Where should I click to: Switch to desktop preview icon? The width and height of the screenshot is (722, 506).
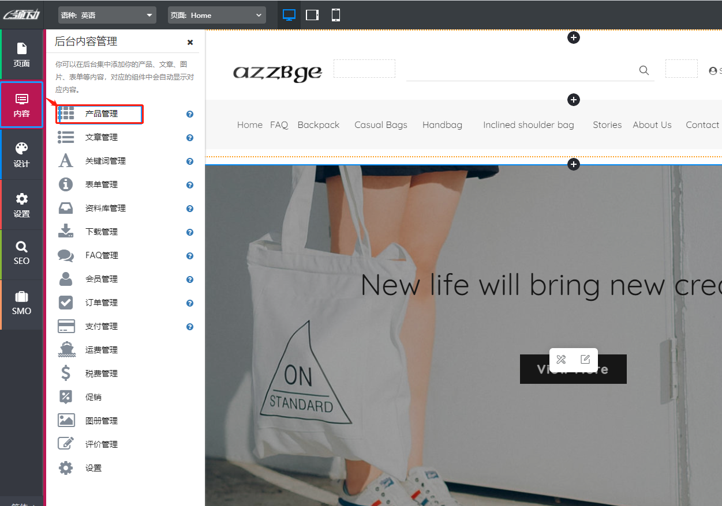(289, 15)
